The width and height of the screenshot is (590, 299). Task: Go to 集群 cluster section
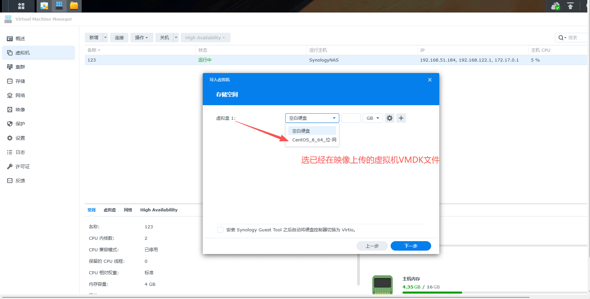click(39, 67)
